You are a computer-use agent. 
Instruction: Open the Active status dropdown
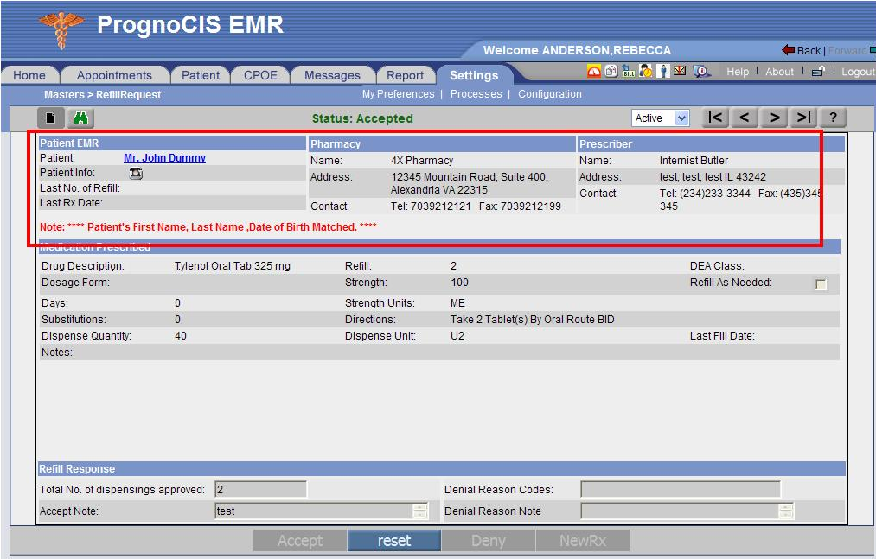(x=661, y=118)
